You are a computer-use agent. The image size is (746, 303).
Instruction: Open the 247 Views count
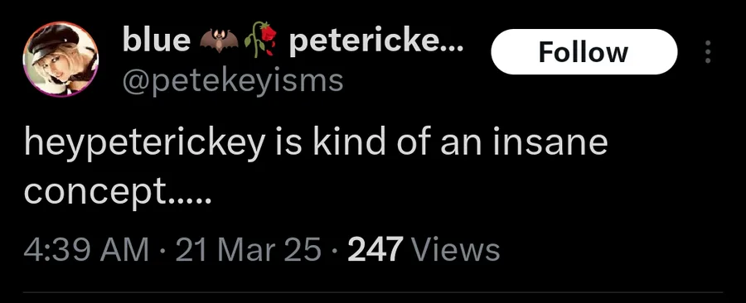coord(424,250)
